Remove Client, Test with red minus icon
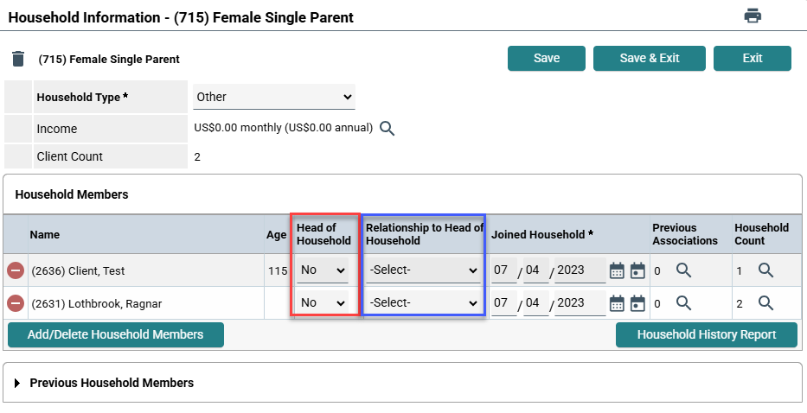Screen dimensions: 807x413 tap(16, 270)
